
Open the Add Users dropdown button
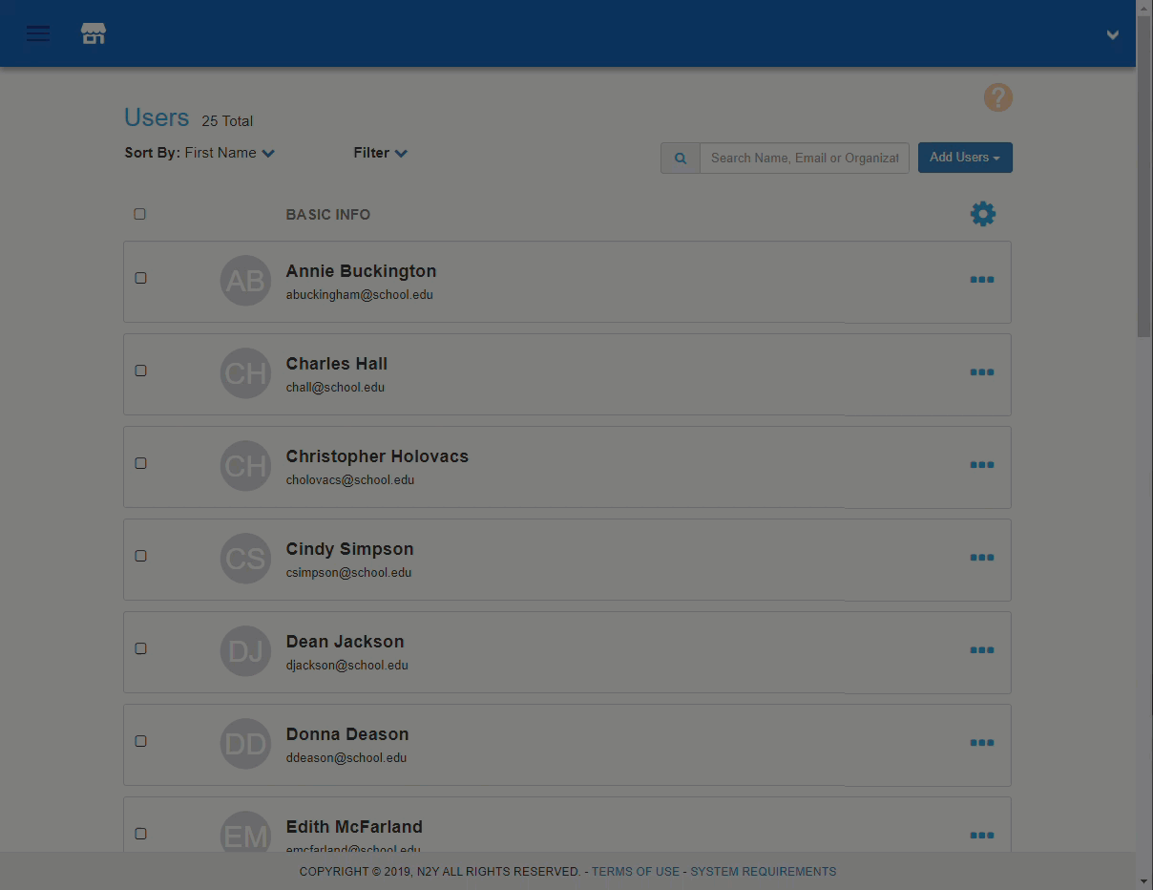click(965, 158)
